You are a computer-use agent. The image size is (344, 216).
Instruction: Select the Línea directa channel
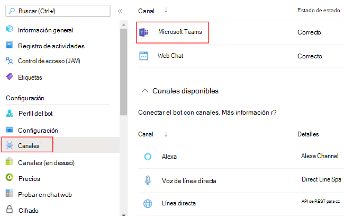[179, 203]
